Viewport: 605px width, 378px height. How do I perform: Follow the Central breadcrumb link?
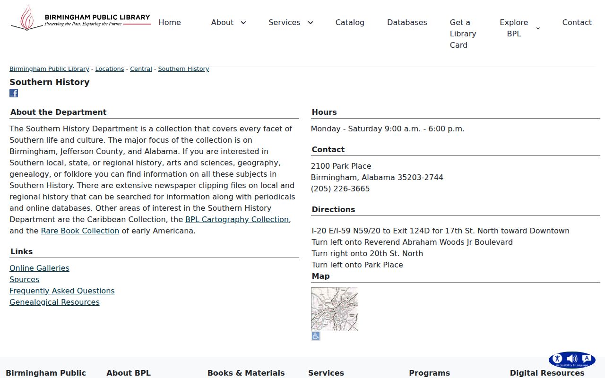pos(141,69)
